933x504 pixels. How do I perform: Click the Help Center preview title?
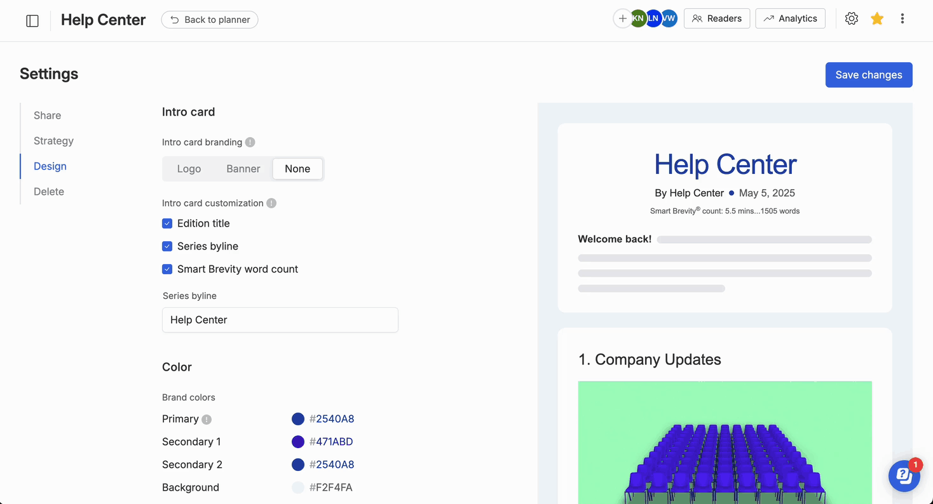725,164
